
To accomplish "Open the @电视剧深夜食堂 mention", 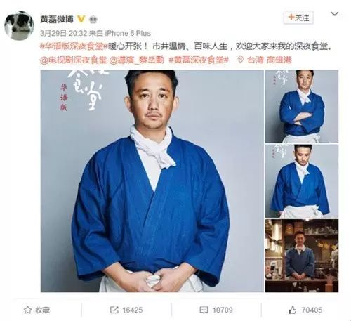I will (73, 60).
